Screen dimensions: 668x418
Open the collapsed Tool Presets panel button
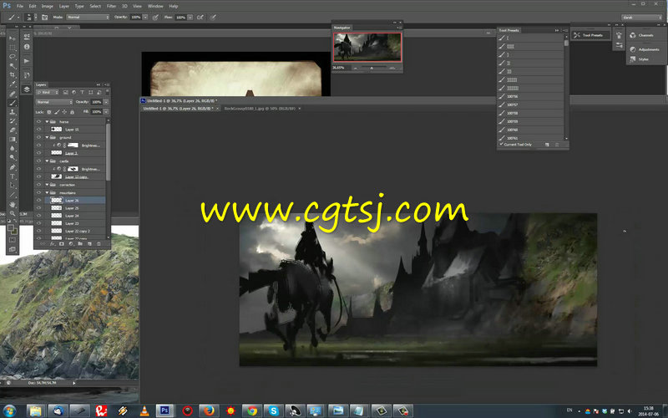click(x=590, y=35)
